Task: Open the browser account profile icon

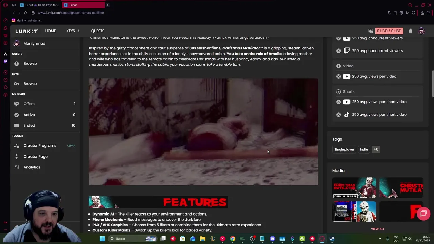Action: [422, 13]
